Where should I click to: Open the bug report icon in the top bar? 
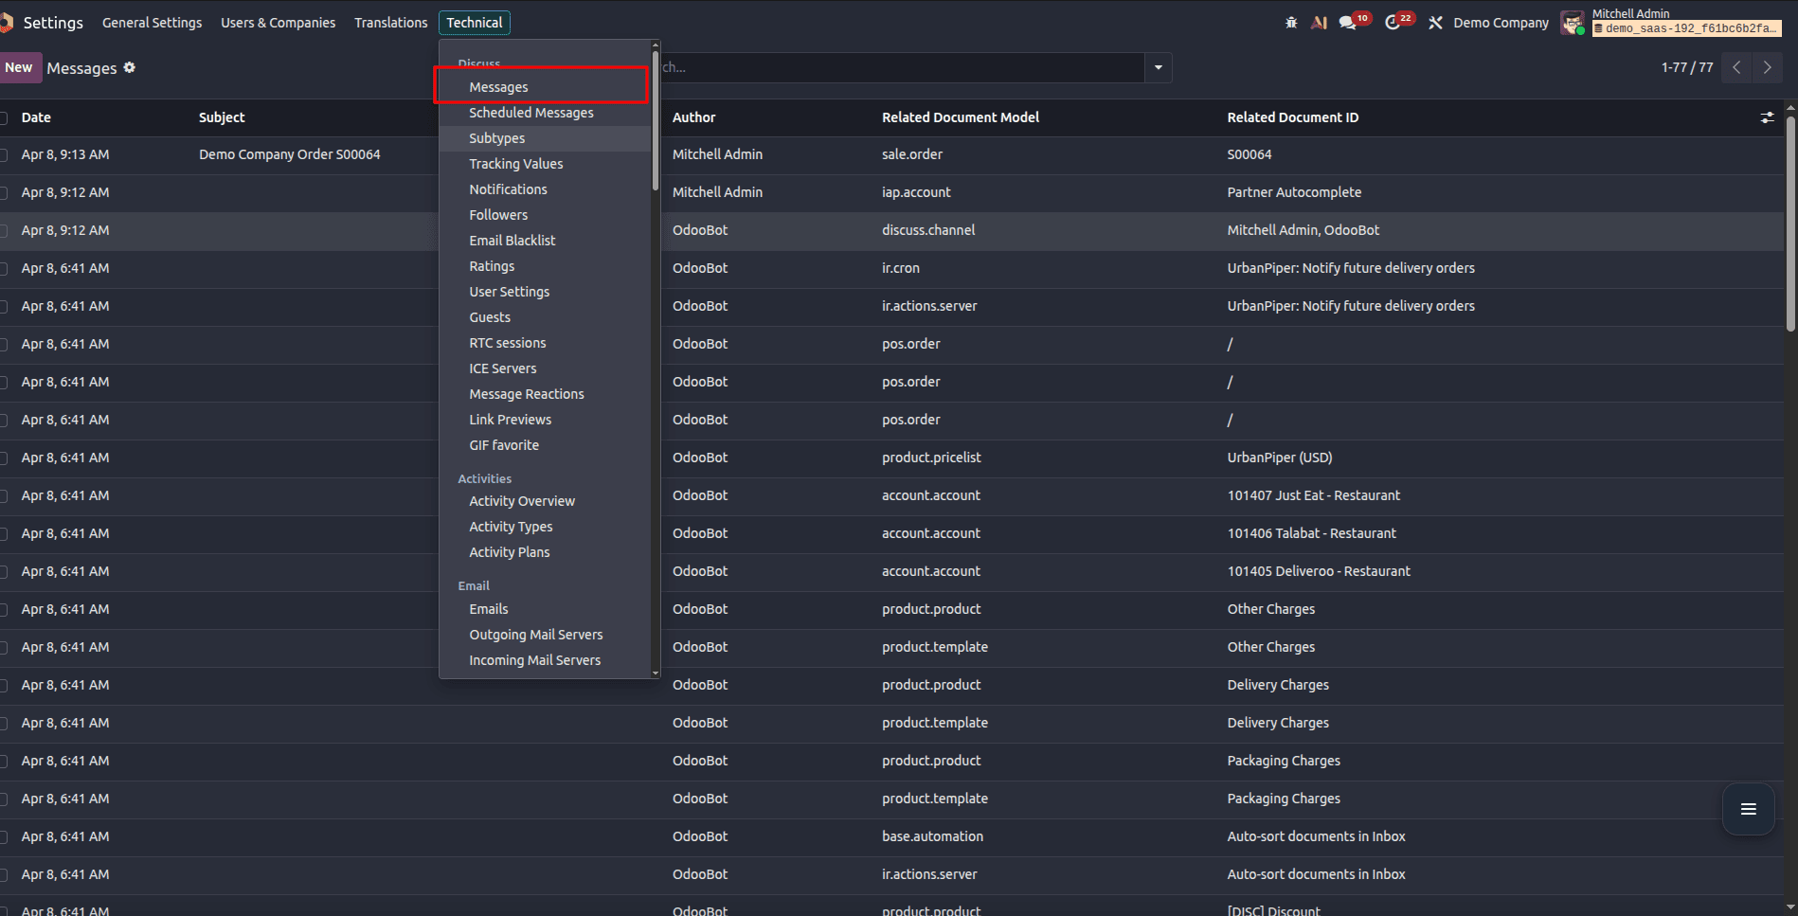[x=1291, y=21]
